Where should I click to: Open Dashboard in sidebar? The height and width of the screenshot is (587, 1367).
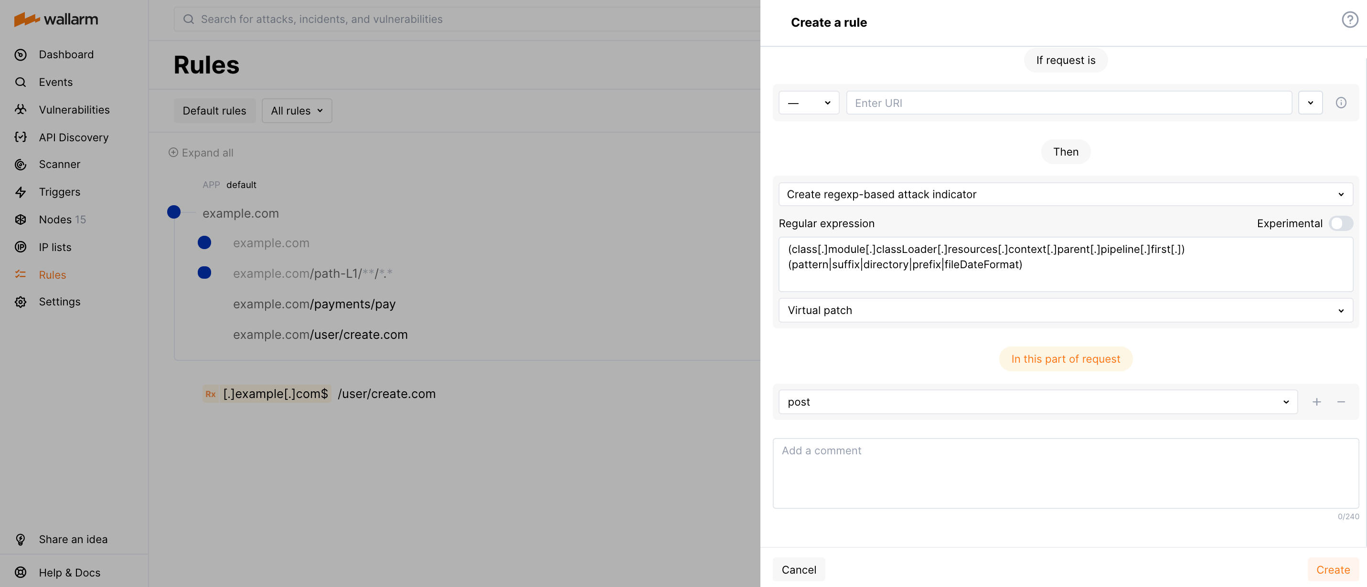pyautogui.click(x=66, y=54)
